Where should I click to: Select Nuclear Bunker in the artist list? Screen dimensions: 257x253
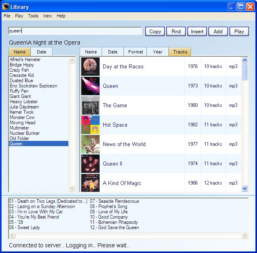coord(25,133)
